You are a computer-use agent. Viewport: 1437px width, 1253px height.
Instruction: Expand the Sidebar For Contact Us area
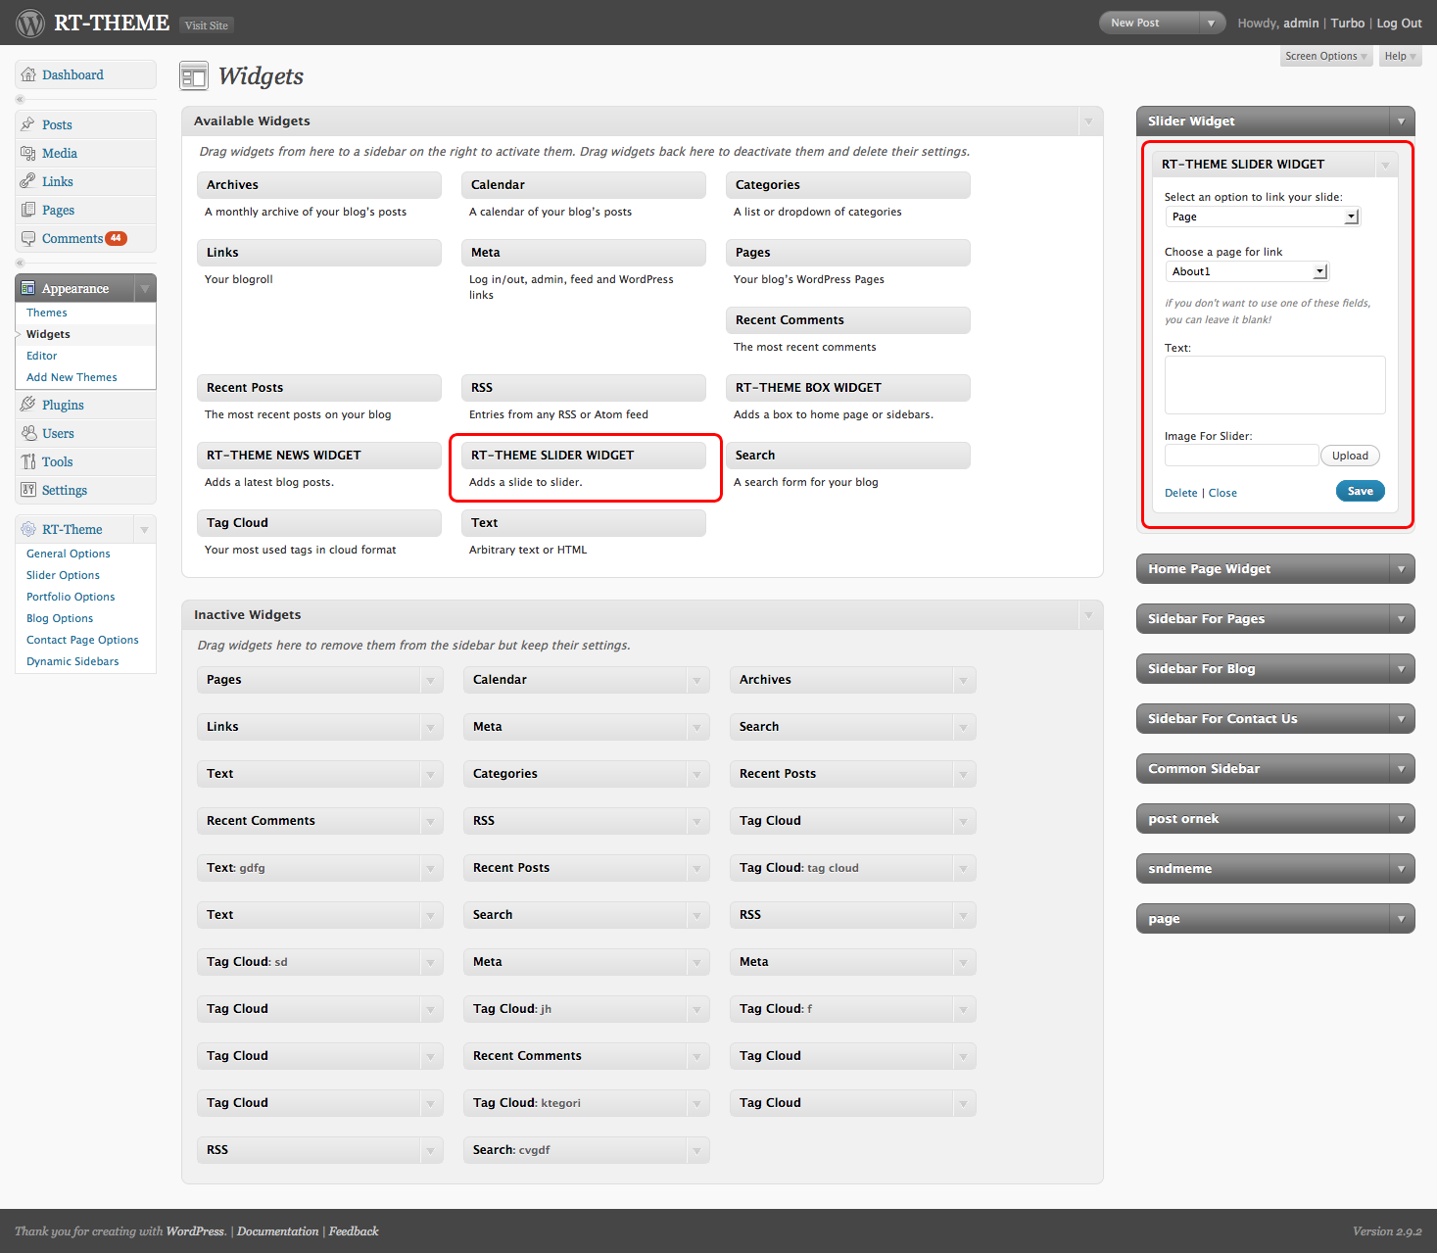click(x=1402, y=719)
